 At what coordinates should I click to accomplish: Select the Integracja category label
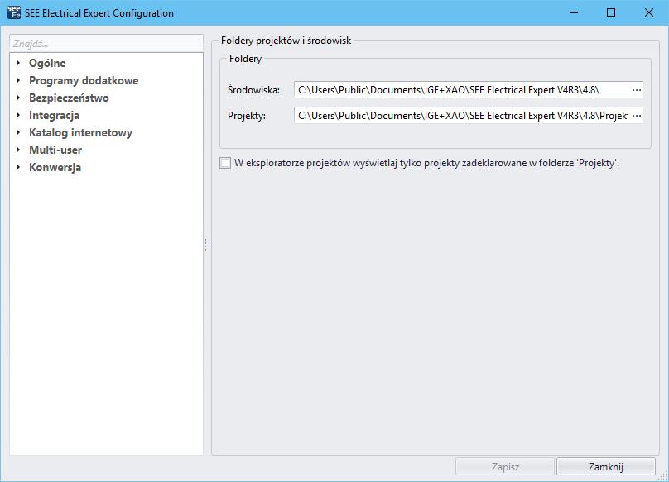coord(54,116)
